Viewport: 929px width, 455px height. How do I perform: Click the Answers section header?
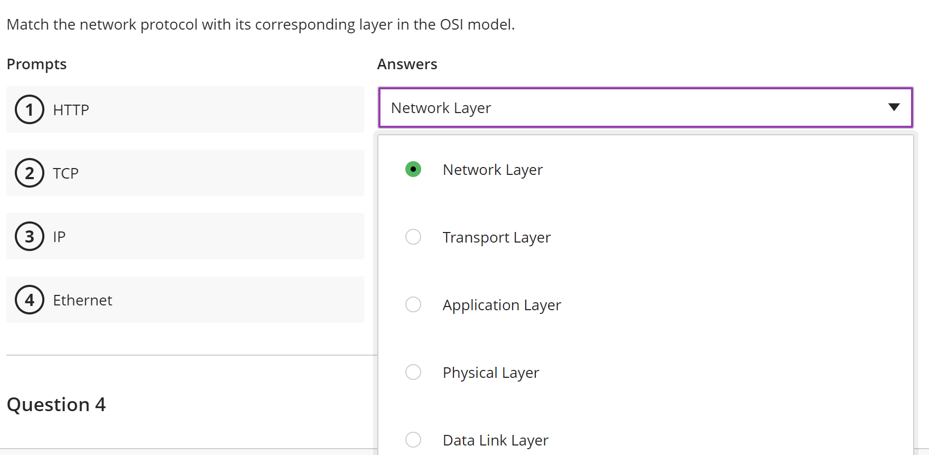407,63
